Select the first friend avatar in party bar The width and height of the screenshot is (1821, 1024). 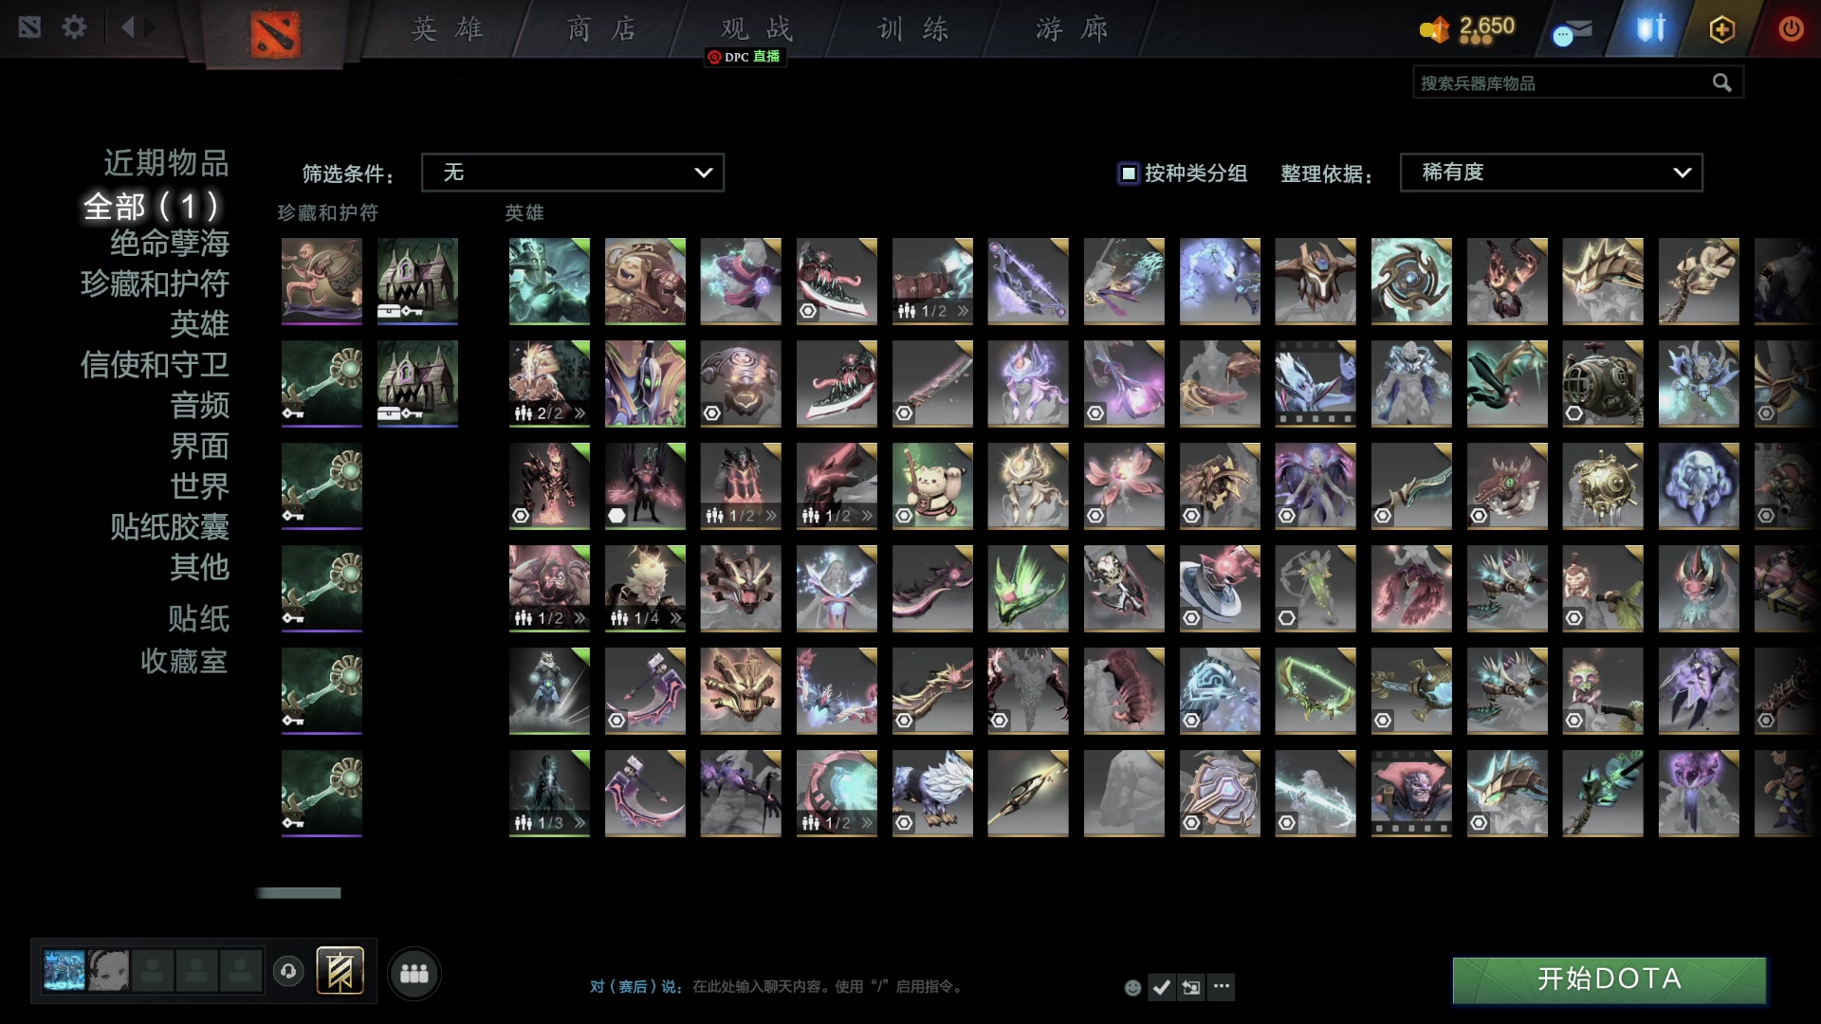pyautogui.click(x=64, y=972)
